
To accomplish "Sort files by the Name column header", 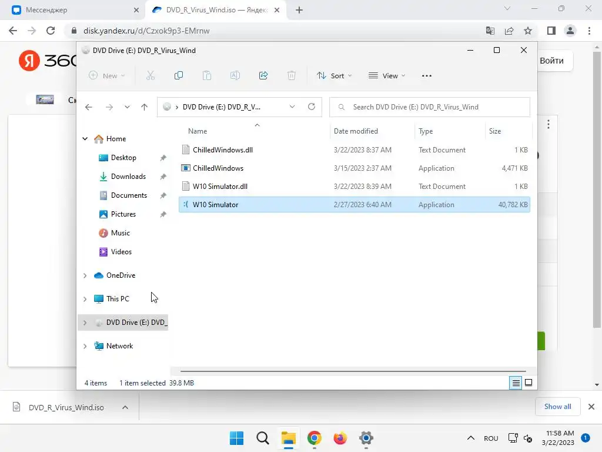I will (x=253, y=131).
